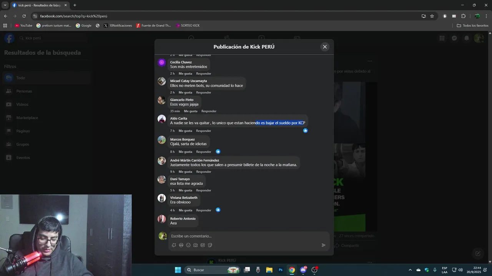Open Photoshop from the taskbar

(x=281, y=270)
